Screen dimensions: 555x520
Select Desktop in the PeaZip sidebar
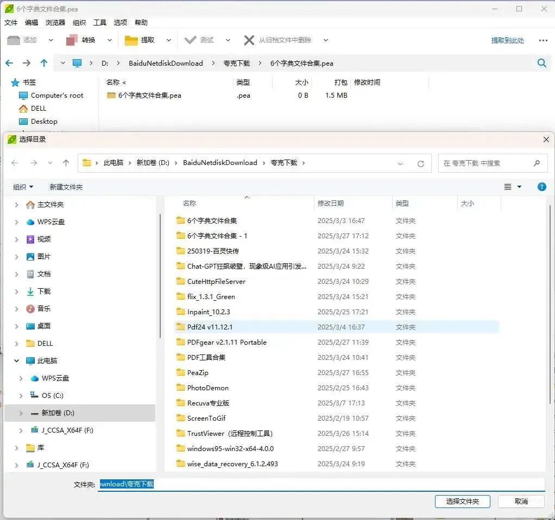point(44,122)
